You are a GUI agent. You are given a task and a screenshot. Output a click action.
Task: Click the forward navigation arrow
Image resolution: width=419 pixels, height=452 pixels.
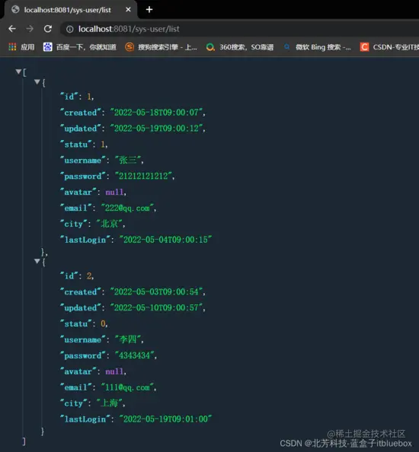coord(30,29)
